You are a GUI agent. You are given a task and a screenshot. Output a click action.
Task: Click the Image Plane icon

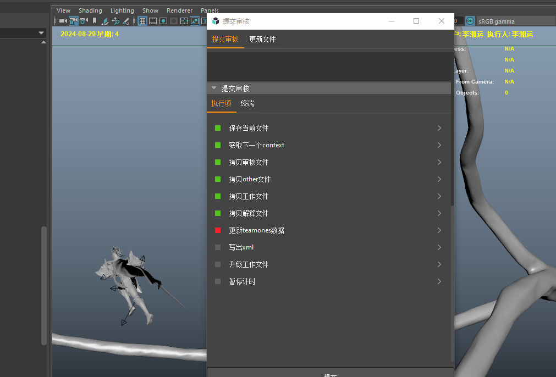[x=104, y=21]
